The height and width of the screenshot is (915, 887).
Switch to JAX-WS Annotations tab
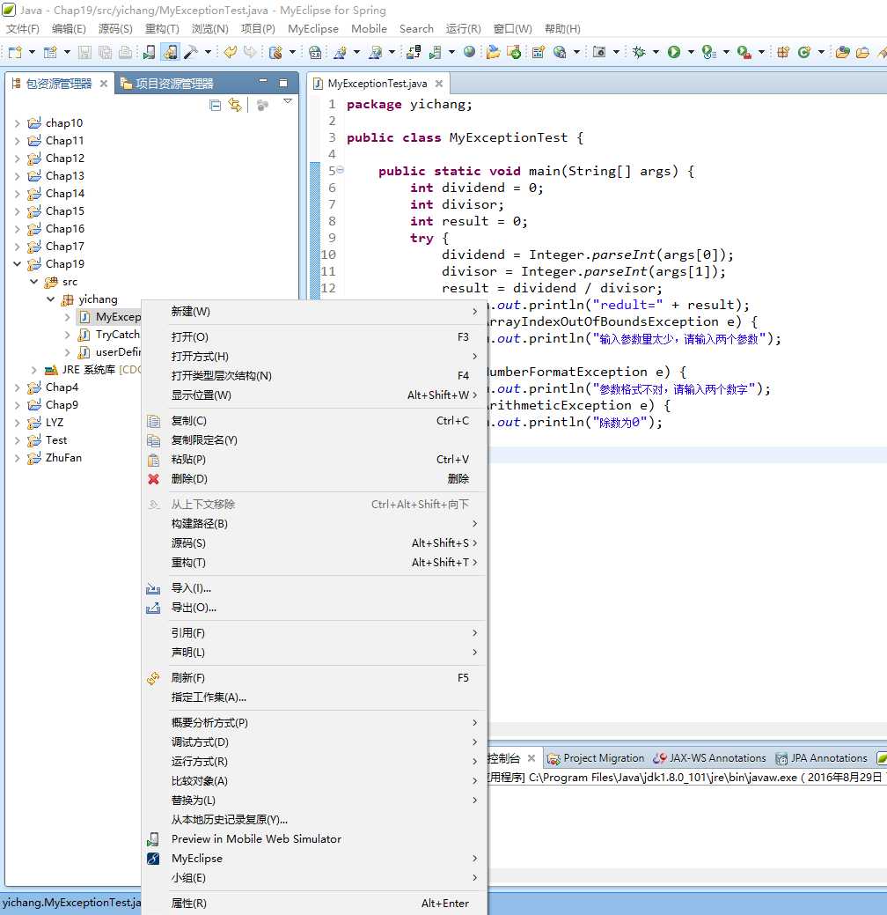pyautogui.click(x=710, y=758)
